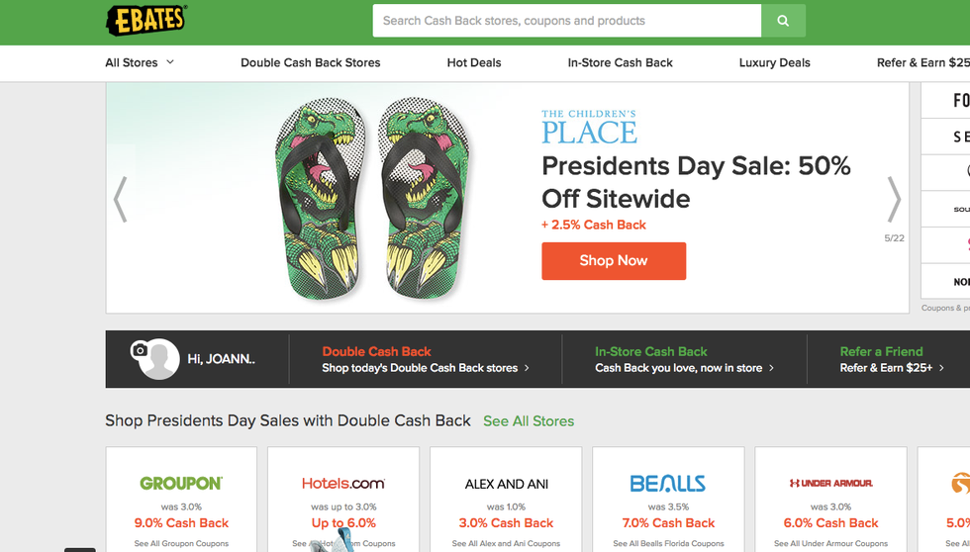Click inside the Cash Back search field

click(x=566, y=21)
